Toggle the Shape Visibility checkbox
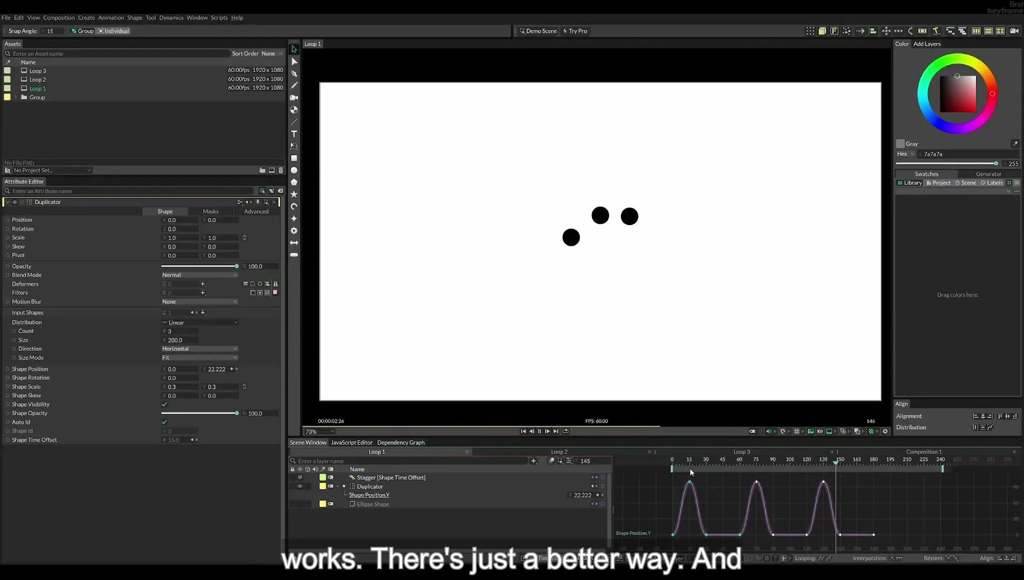1024x580 pixels. pyautogui.click(x=164, y=405)
